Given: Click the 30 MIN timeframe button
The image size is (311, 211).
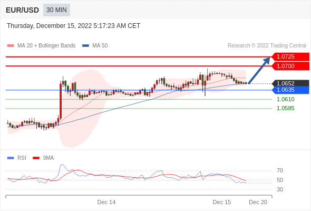Looking at the screenshot, I should (x=56, y=10).
